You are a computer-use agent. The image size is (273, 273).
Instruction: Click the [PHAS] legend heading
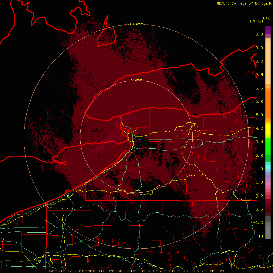click(x=256, y=21)
